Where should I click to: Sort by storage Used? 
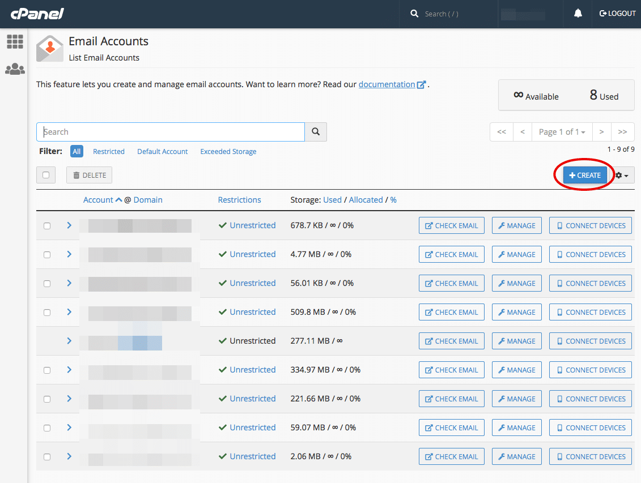[x=332, y=200]
